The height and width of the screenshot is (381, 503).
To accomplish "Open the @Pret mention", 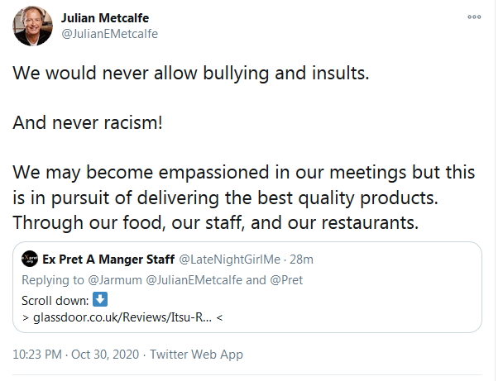I will pos(287,279).
